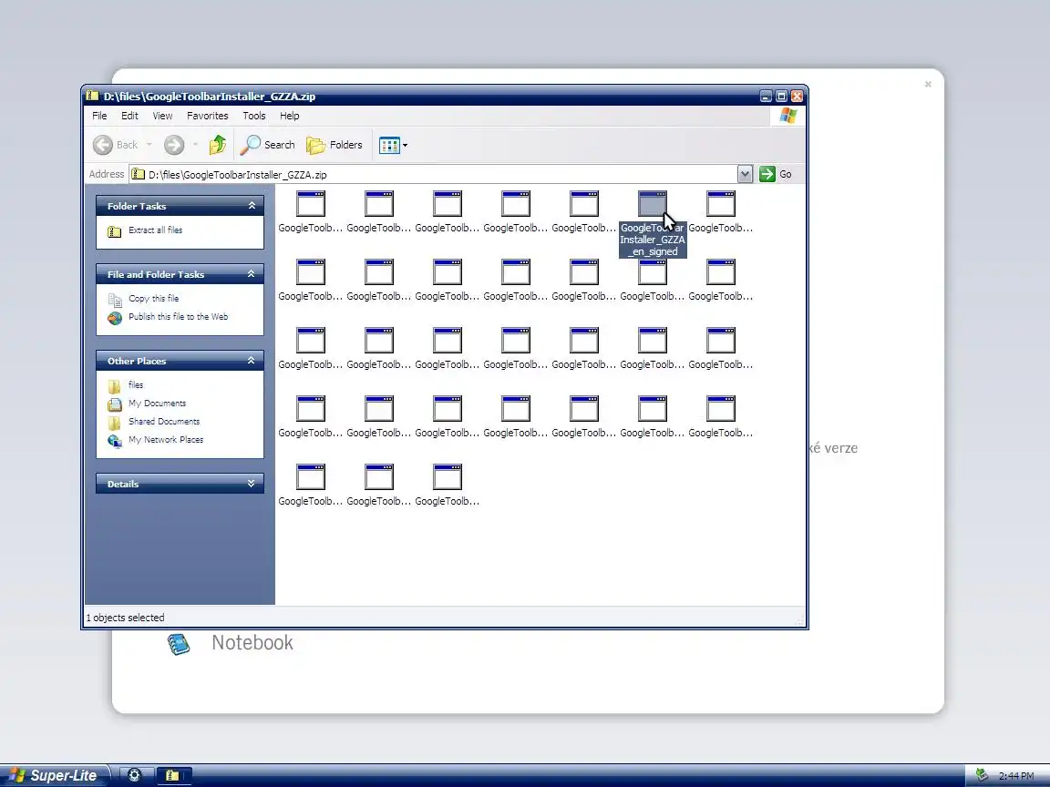
Task: Open the Super-Lite Start button
Action: (54, 775)
